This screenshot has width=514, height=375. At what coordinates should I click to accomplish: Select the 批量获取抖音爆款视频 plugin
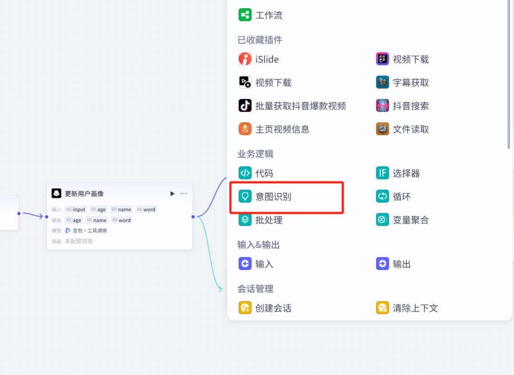(291, 106)
